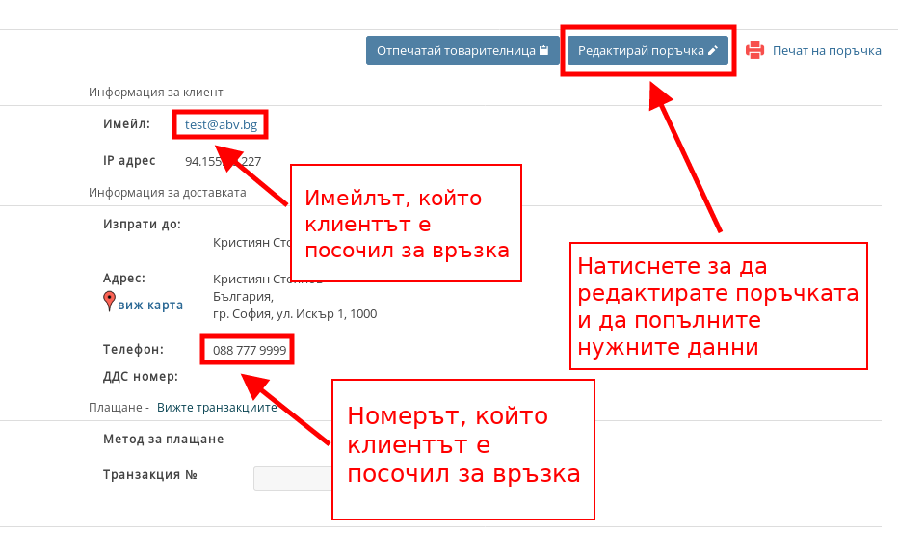Click the clipboard icon on the waybill button

(x=544, y=51)
